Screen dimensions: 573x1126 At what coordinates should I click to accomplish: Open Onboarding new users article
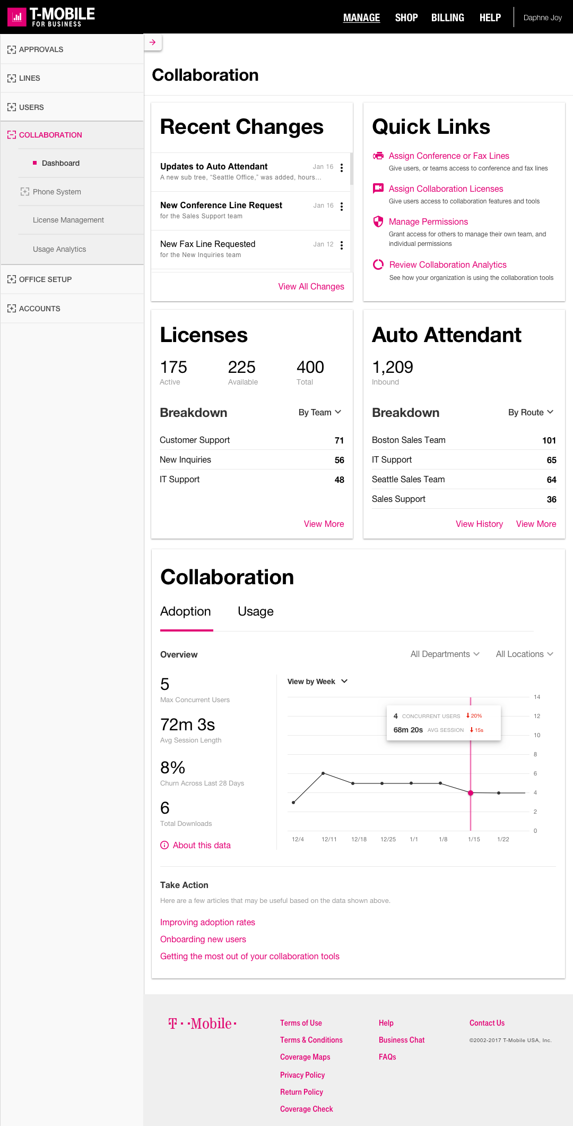(x=203, y=939)
